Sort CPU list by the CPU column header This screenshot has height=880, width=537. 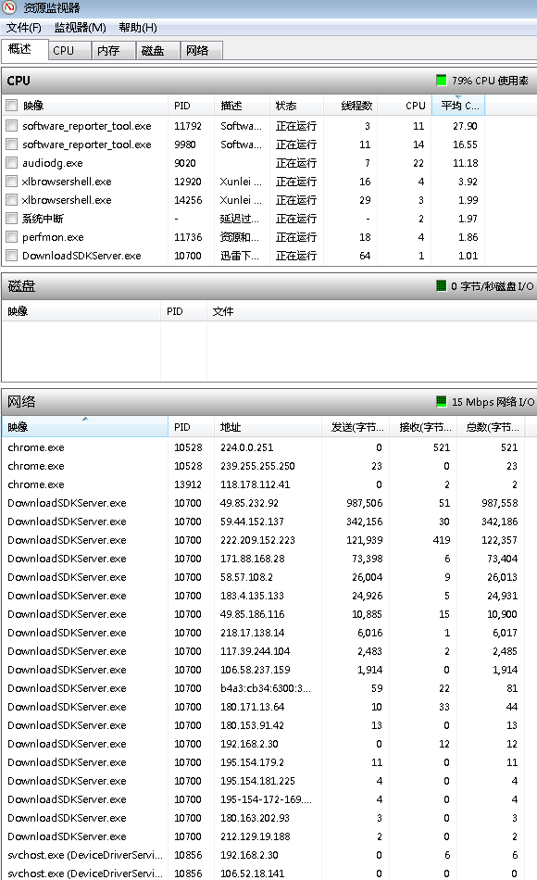[405, 106]
